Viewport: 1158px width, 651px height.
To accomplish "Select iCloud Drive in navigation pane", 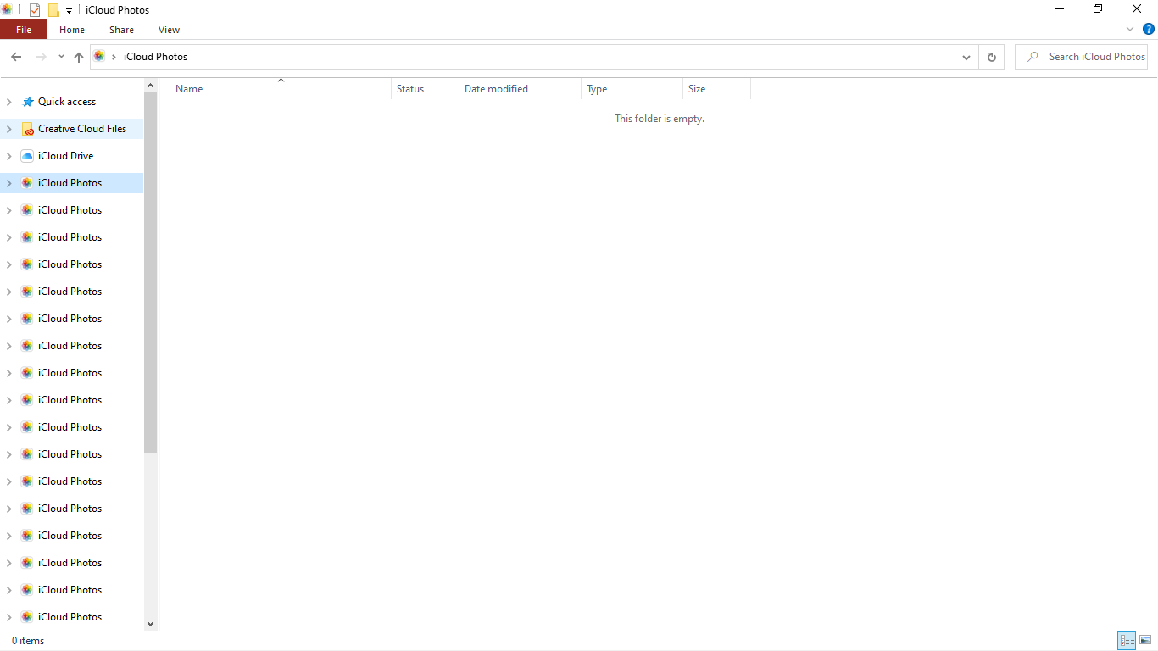I will (66, 156).
